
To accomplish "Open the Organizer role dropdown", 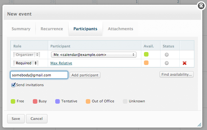I will (x=27, y=55).
